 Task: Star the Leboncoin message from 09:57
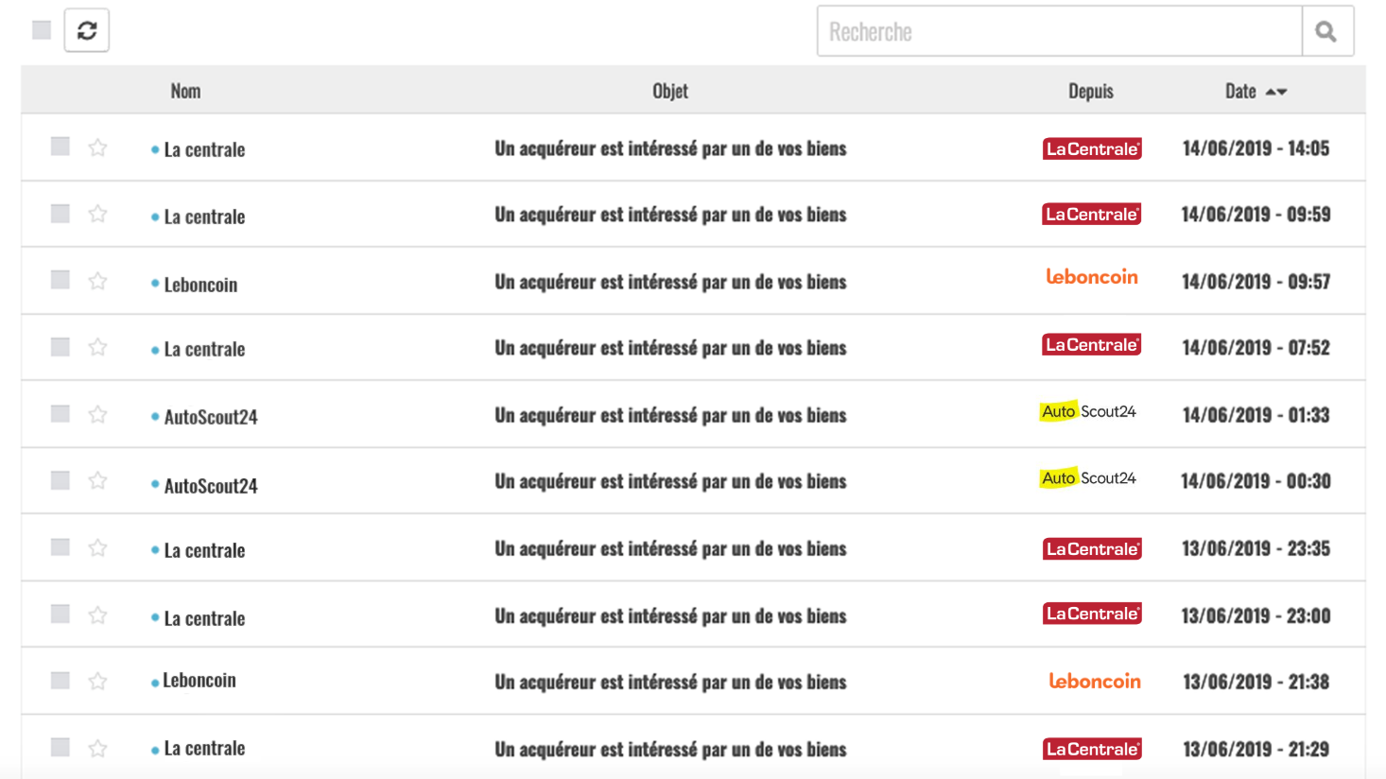97,281
